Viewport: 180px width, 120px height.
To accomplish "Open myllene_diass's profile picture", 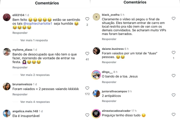I will tap(7, 52).
